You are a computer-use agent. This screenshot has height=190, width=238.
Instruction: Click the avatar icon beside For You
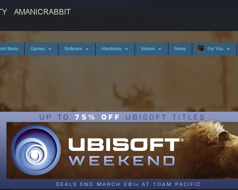pyautogui.click(x=201, y=49)
